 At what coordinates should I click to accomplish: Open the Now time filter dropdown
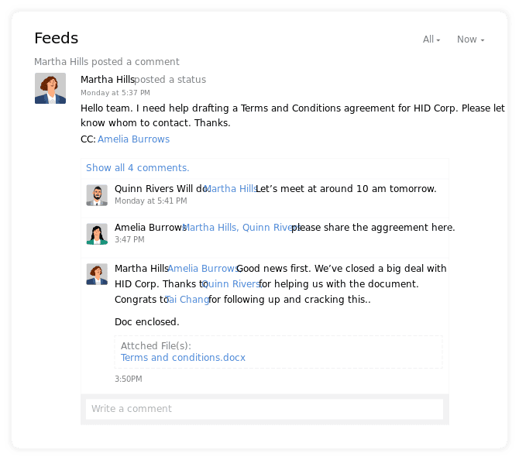point(471,39)
